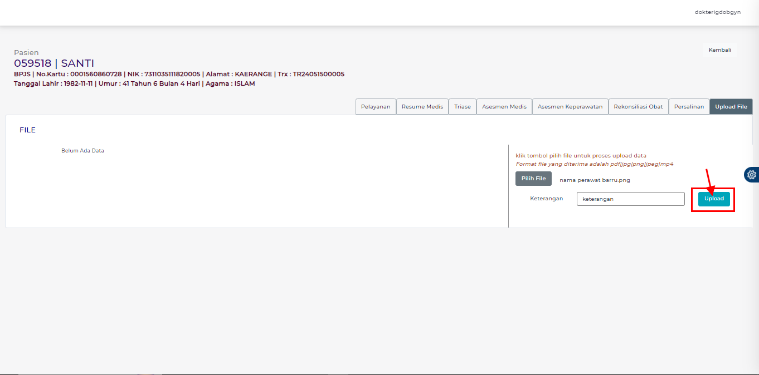The height and width of the screenshot is (375, 759).
Task: Click the Upload button
Action: pyautogui.click(x=714, y=199)
